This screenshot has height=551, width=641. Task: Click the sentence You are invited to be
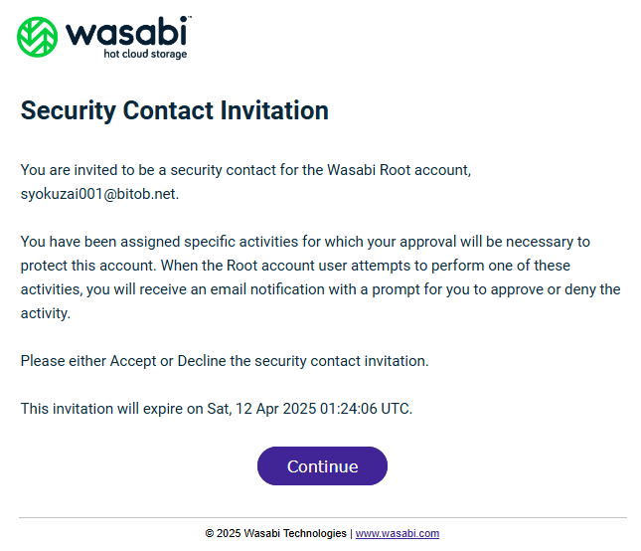[245, 182]
